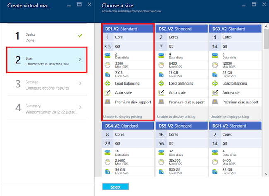The image size is (269, 196).
Task: Click the green checkmark next to Basics step
Action: click(80, 36)
